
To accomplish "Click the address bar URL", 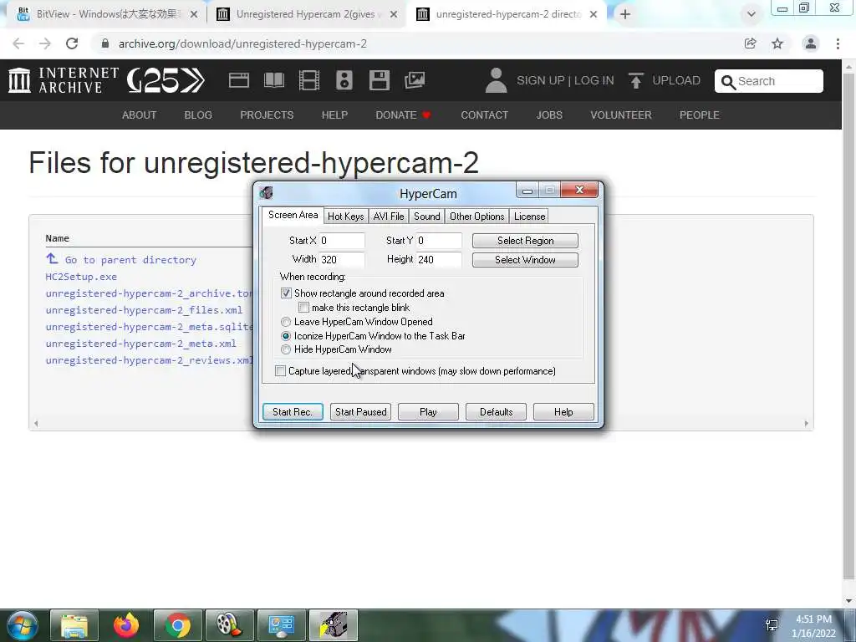I will coord(242,43).
